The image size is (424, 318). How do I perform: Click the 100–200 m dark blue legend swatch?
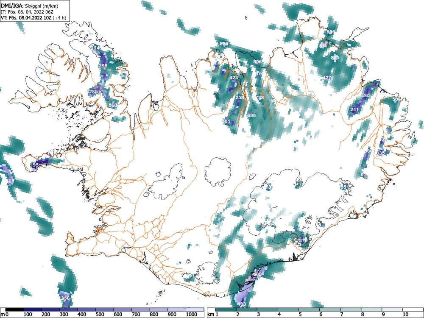pos(33,310)
